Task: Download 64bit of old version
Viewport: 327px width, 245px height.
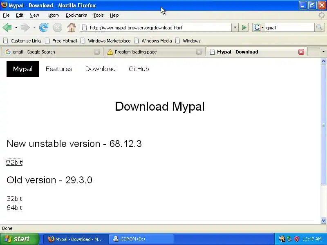Action: [14, 208]
